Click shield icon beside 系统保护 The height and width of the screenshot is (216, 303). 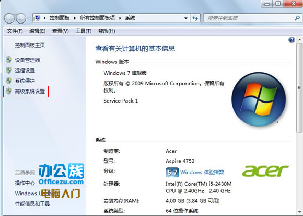[9, 81]
